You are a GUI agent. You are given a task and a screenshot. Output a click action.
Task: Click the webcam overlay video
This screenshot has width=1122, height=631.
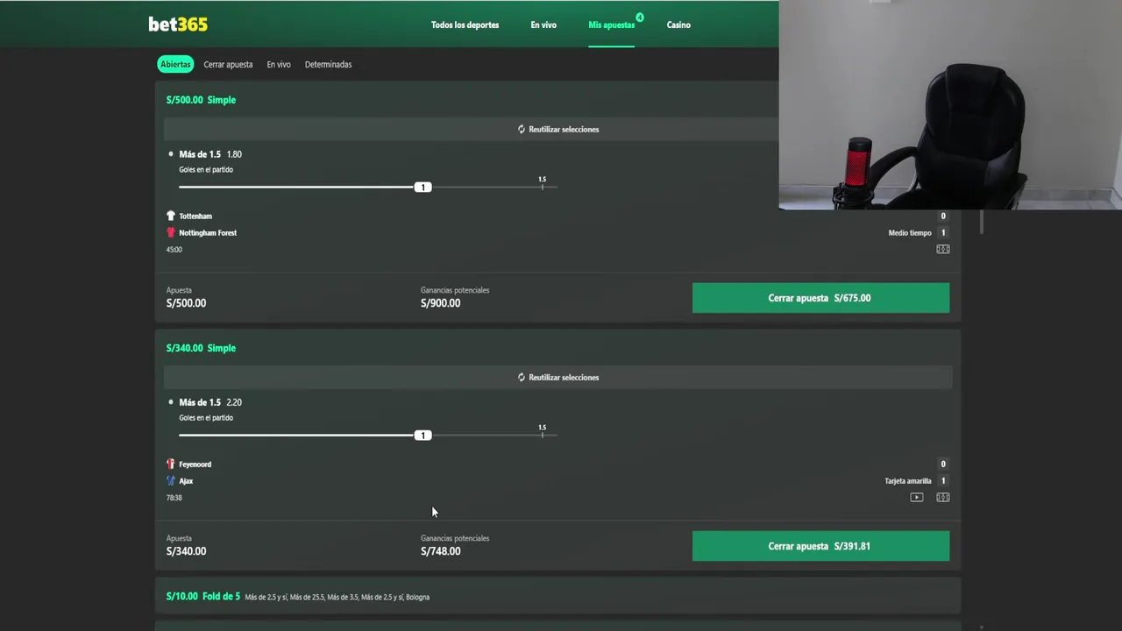(950, 104)
